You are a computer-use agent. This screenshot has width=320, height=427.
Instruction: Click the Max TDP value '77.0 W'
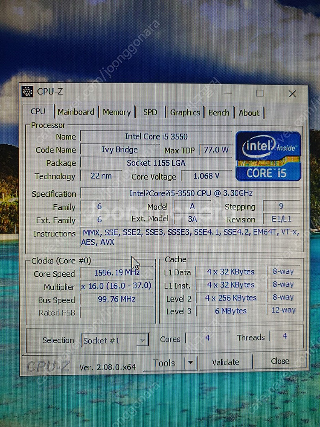(216, 150)
